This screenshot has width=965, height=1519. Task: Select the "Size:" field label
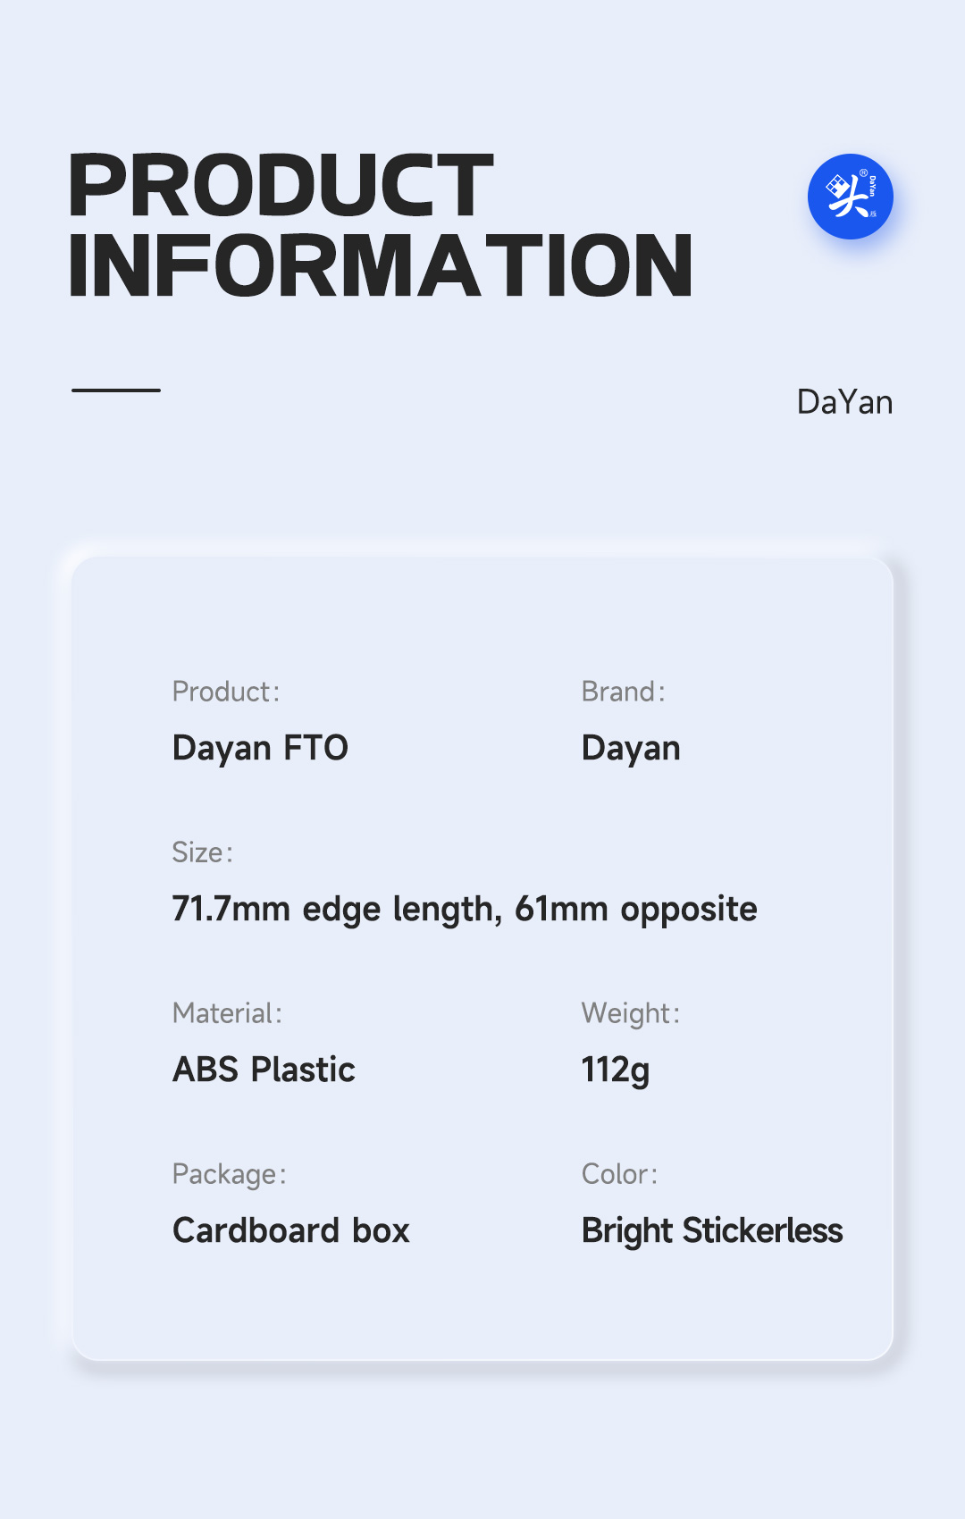(x=202, y=852)
